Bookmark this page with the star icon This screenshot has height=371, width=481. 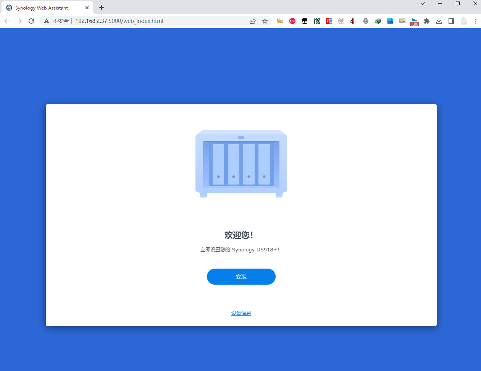(x=265, y=21)
